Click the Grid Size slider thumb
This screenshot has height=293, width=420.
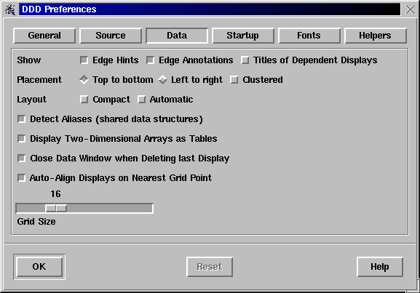coord(56,209)
